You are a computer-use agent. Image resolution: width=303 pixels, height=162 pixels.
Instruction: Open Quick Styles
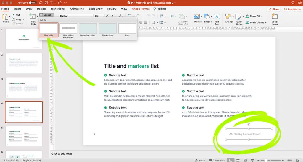click(239, 19)
